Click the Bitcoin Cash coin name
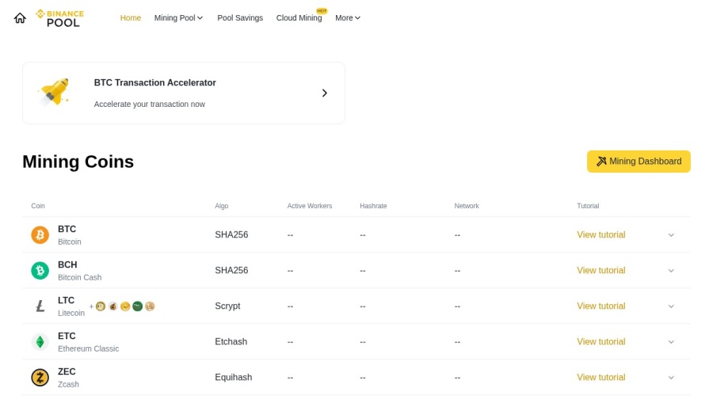The height and width of the screenshot is (396, 713). pos(79,277)
